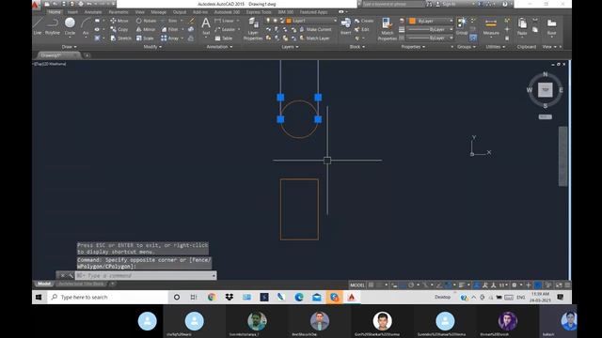
Task: Click the Move tool
Action: click(x=119, y=21)
